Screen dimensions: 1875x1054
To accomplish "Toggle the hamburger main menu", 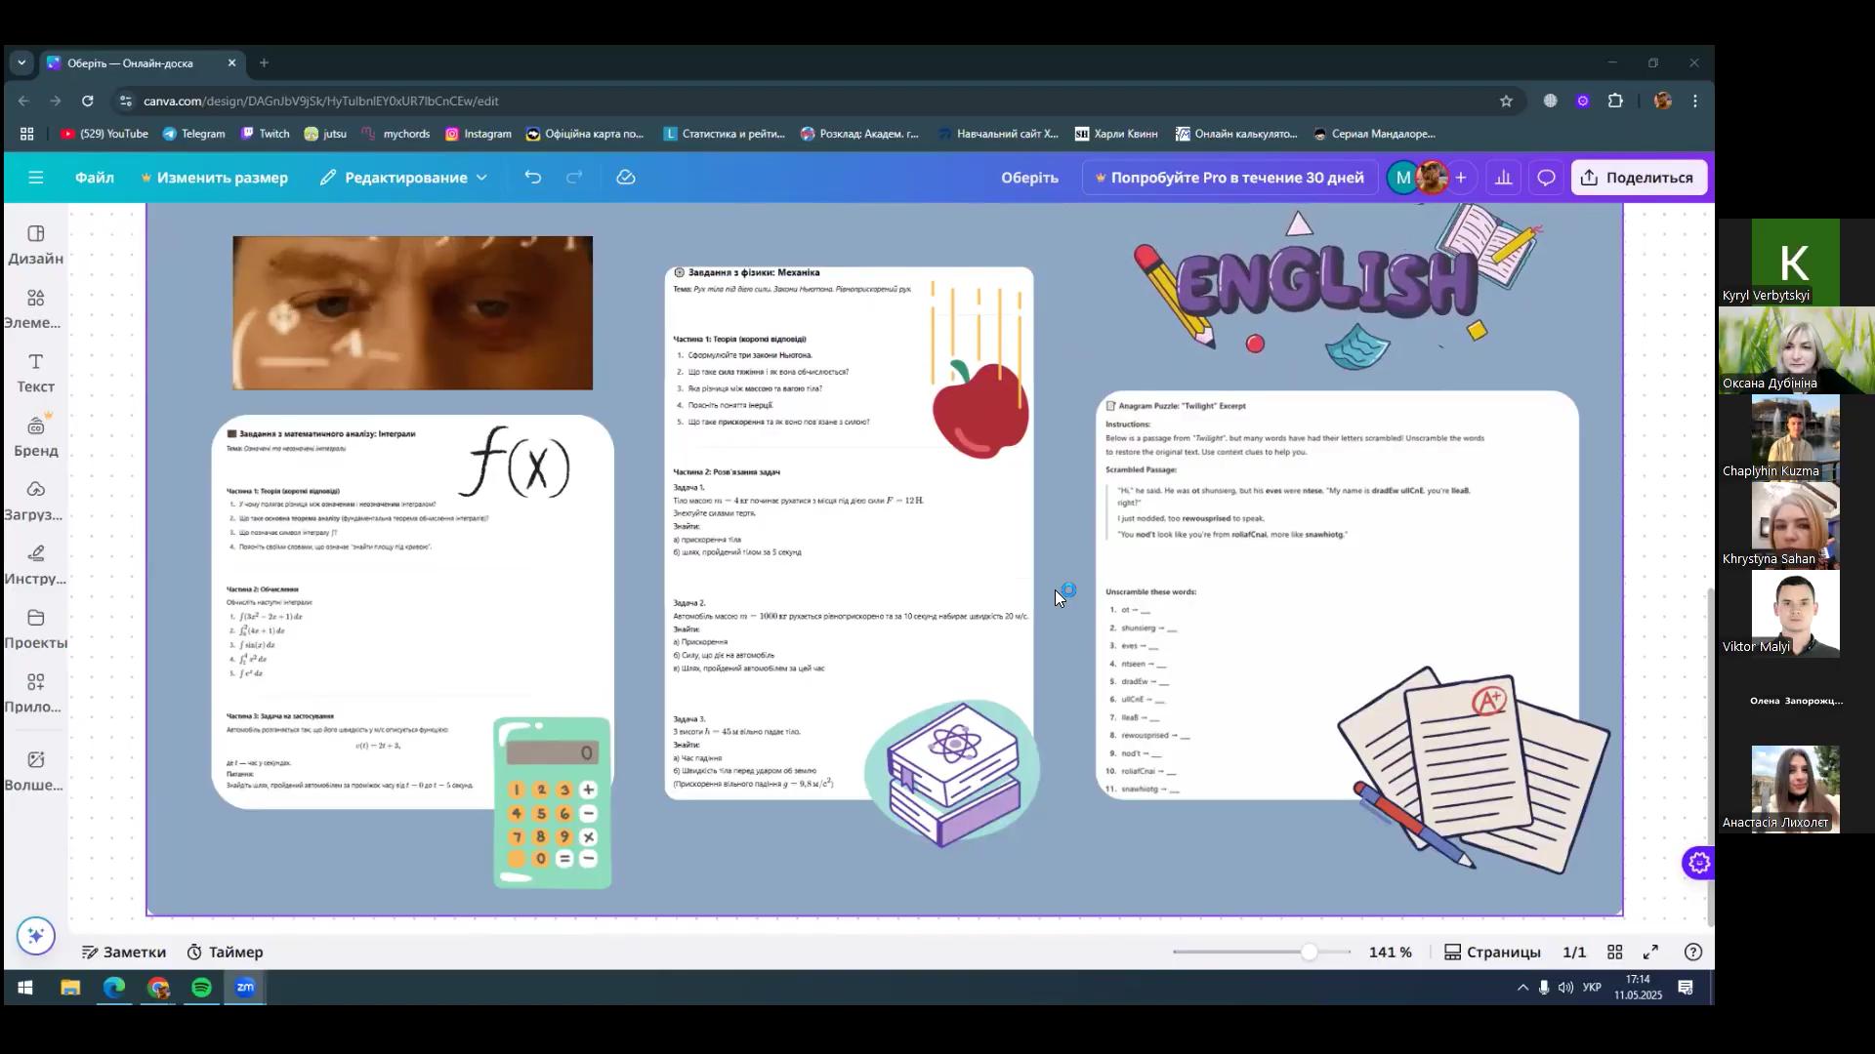I will pos(36,178).
